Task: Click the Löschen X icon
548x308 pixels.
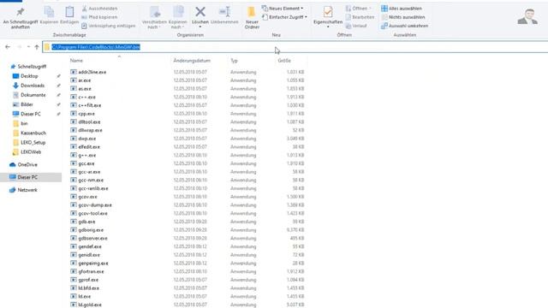Action: [x=200, y=12]
